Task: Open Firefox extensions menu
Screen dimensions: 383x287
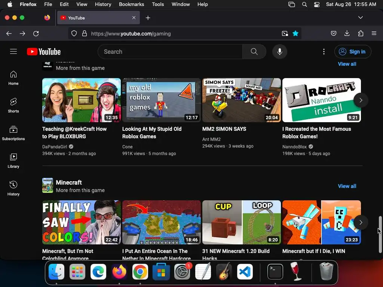Action: coord(361,33)
